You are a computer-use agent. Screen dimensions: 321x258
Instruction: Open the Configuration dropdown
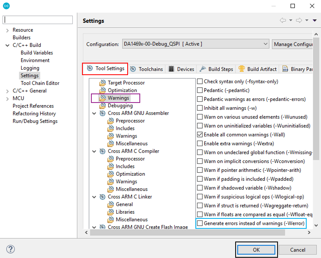tap(196, 44)
